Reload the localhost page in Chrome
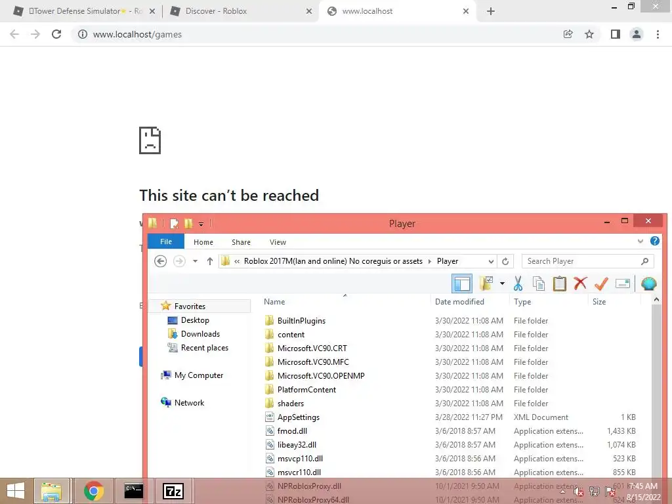 click(x=56, y=34)
